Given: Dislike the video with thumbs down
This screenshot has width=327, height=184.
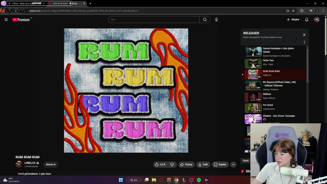Looking at the screenshot, I should [172, 165].
